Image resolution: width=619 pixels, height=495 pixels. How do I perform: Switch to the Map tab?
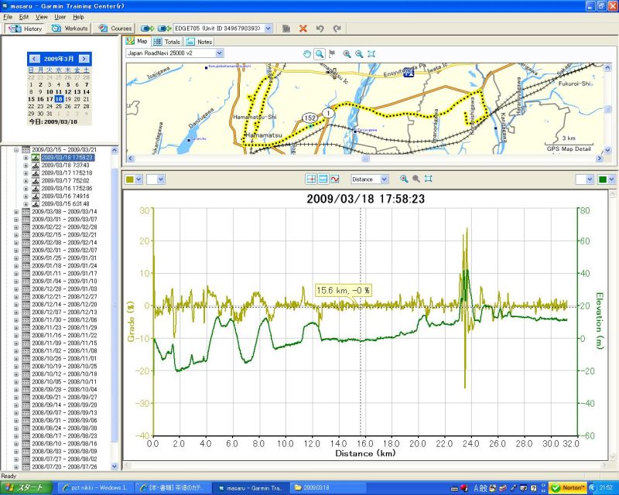137,41
